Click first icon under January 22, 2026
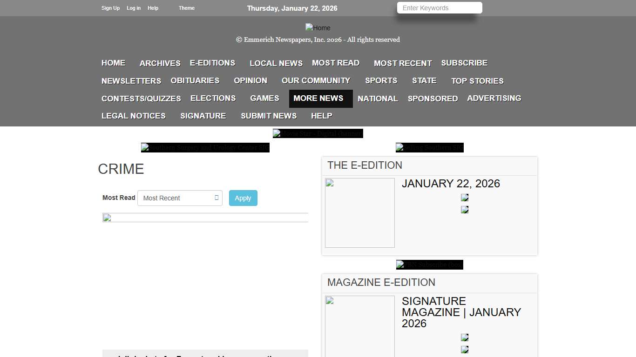 [x=465, y=198]
